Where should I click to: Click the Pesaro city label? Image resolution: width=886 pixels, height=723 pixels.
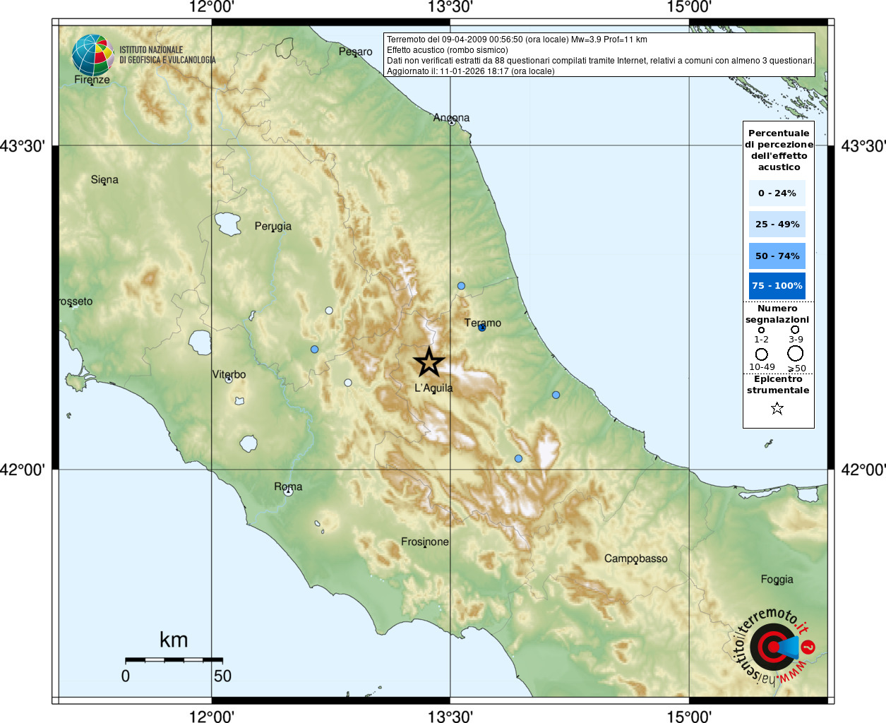click(355, 52)
